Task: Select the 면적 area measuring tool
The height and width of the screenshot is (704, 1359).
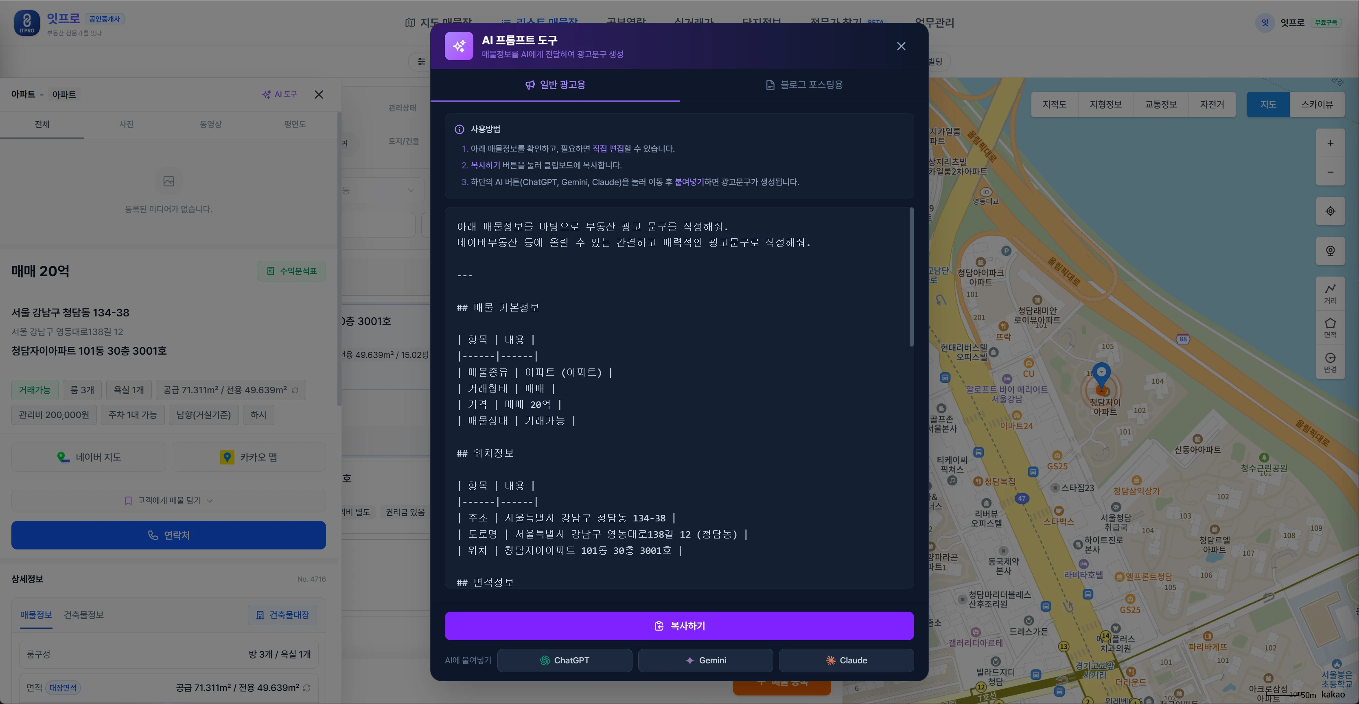Action: coord(1331,327)
